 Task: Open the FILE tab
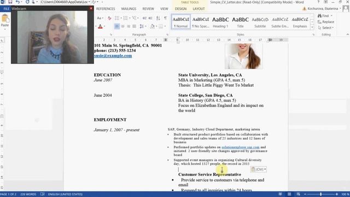[5, 9]
